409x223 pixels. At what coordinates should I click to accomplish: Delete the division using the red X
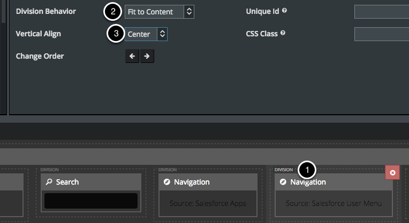[392, 173]
